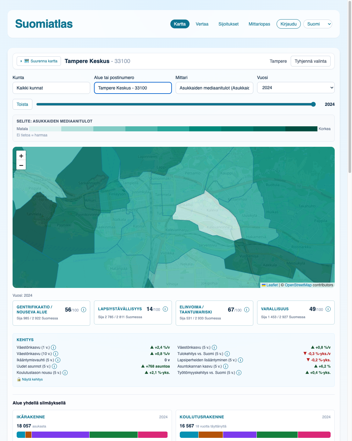Screen dimensions: 352x441
Task: Zoom in on the map
Action: pos(21,156)
